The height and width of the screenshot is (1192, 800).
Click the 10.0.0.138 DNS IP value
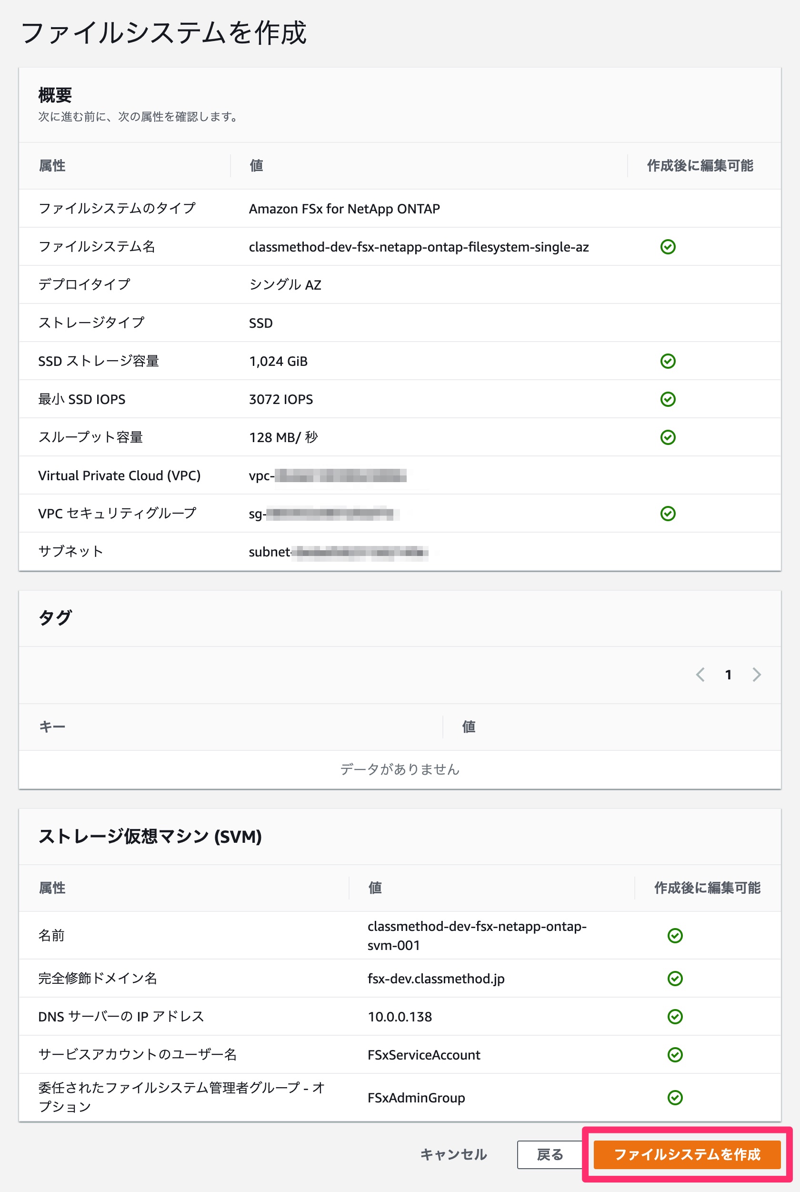tap(400, 1016)
